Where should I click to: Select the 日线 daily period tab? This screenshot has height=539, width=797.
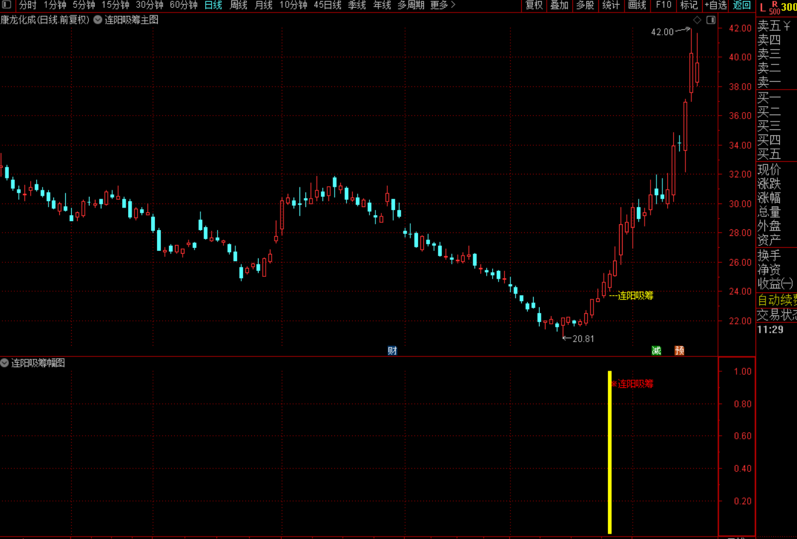point(213,5)
